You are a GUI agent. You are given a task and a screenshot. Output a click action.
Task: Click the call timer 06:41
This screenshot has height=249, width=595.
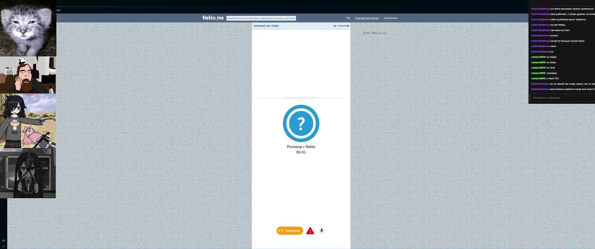[301, 152]
